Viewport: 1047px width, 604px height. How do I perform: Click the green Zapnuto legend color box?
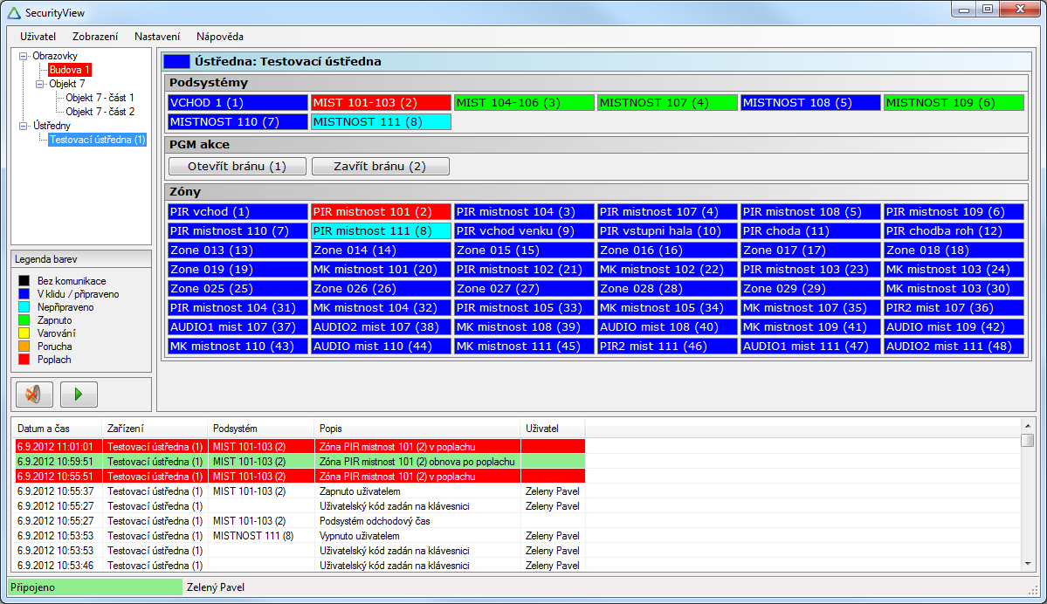click(24, 320)
